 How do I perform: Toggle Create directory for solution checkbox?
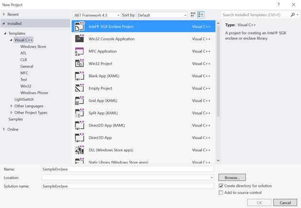point(221,186)
